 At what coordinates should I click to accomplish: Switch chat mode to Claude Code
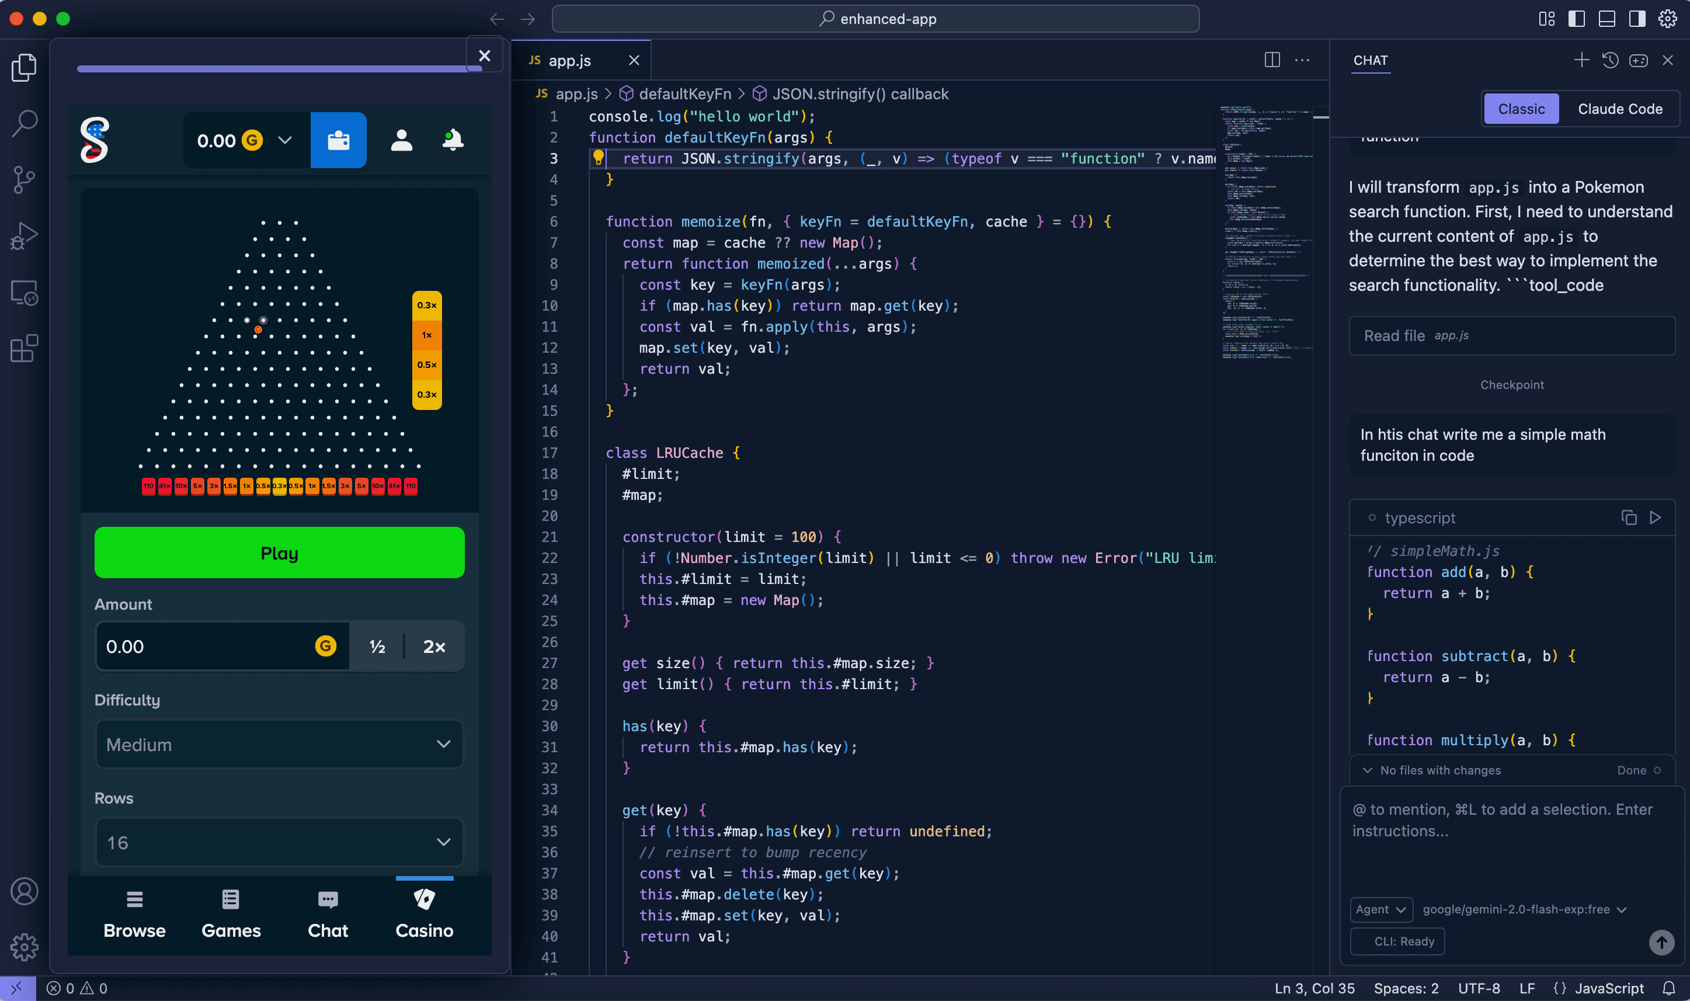pos(1621,108)
